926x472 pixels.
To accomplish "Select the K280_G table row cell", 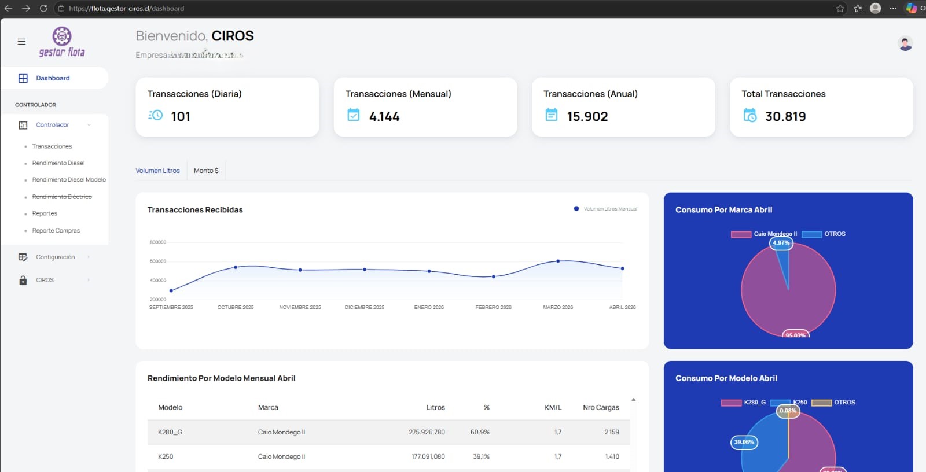I will (x=170, y=432).
